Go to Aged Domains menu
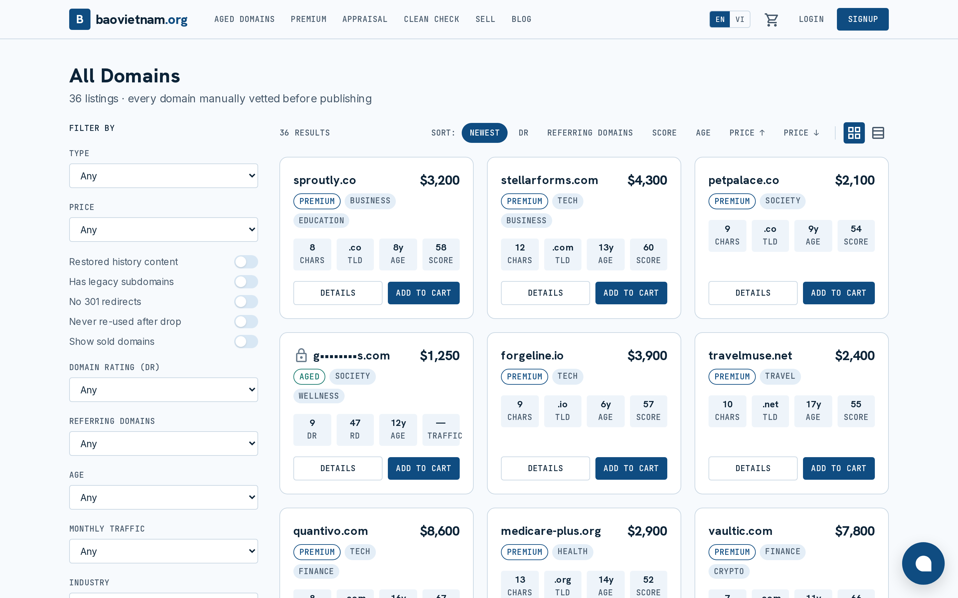The height and width of the screenshot is (598, 958). click(x=244, y=19)
